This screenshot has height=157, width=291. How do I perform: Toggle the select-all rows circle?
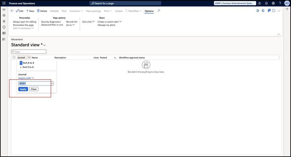click(14, 57)
